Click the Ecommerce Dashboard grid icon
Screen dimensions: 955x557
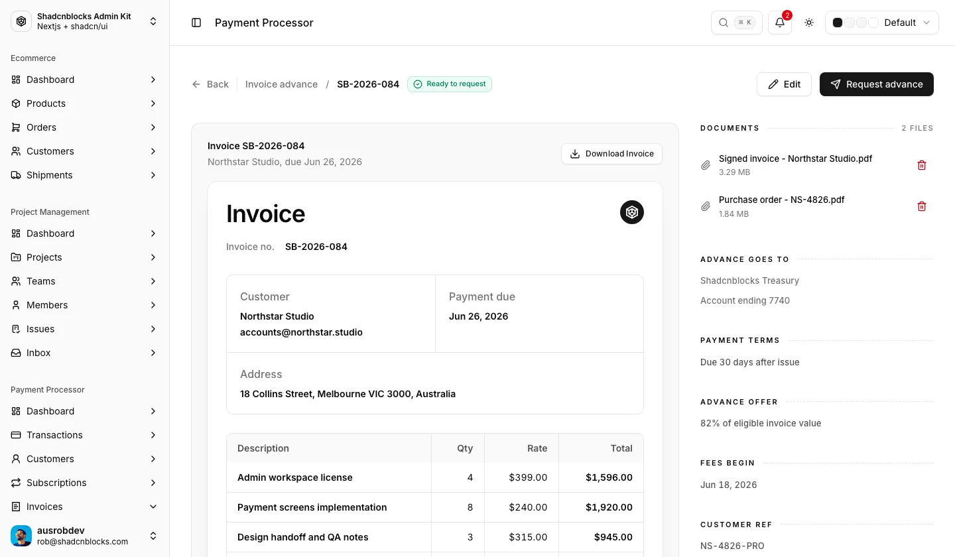[x=16, y=80]
